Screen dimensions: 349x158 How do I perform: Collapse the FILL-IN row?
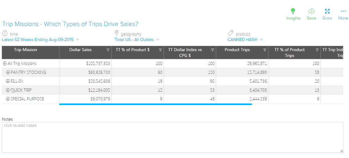pos(8,81)
